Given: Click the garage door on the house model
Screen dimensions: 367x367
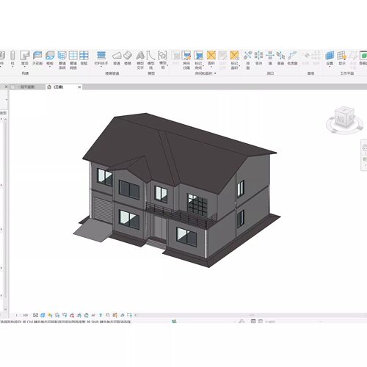Looking at the screenshot, I should 103,210.
